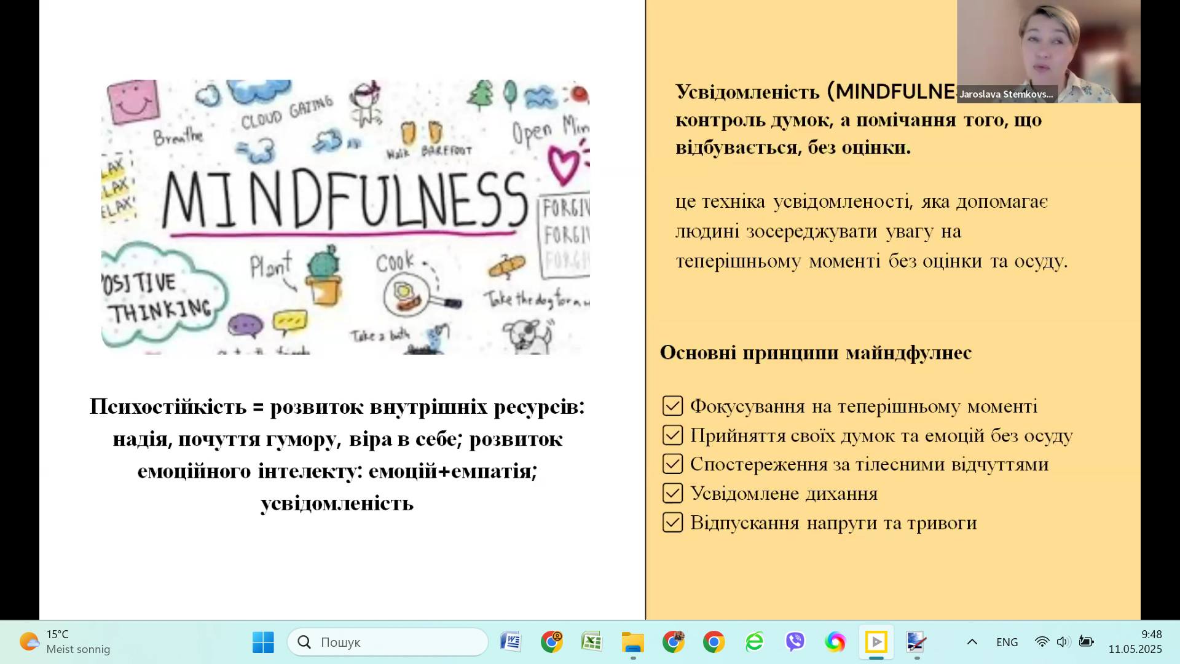Screen dimensions: 1180x664
Task: Toggle checkbox for Відпускання напруги та тривоги
Action: [672, 523]
